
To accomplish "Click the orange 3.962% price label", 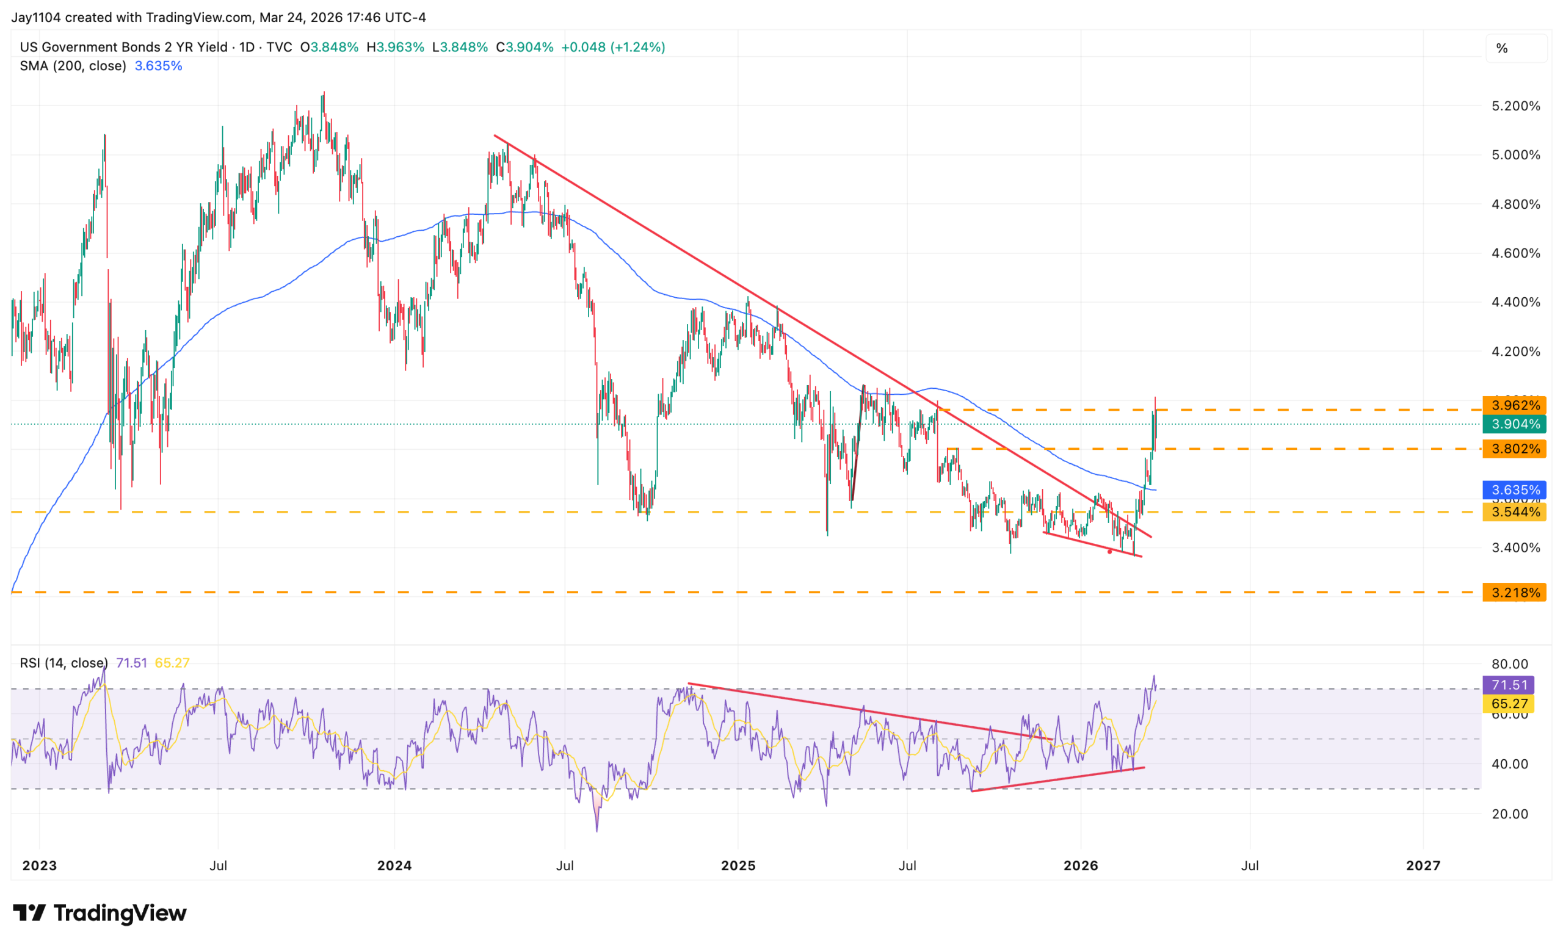I will 1514,405.
